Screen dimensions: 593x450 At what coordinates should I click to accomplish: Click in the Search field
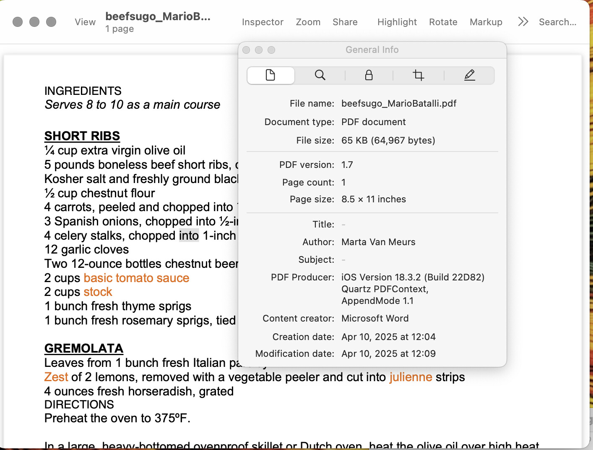(557, 22)
